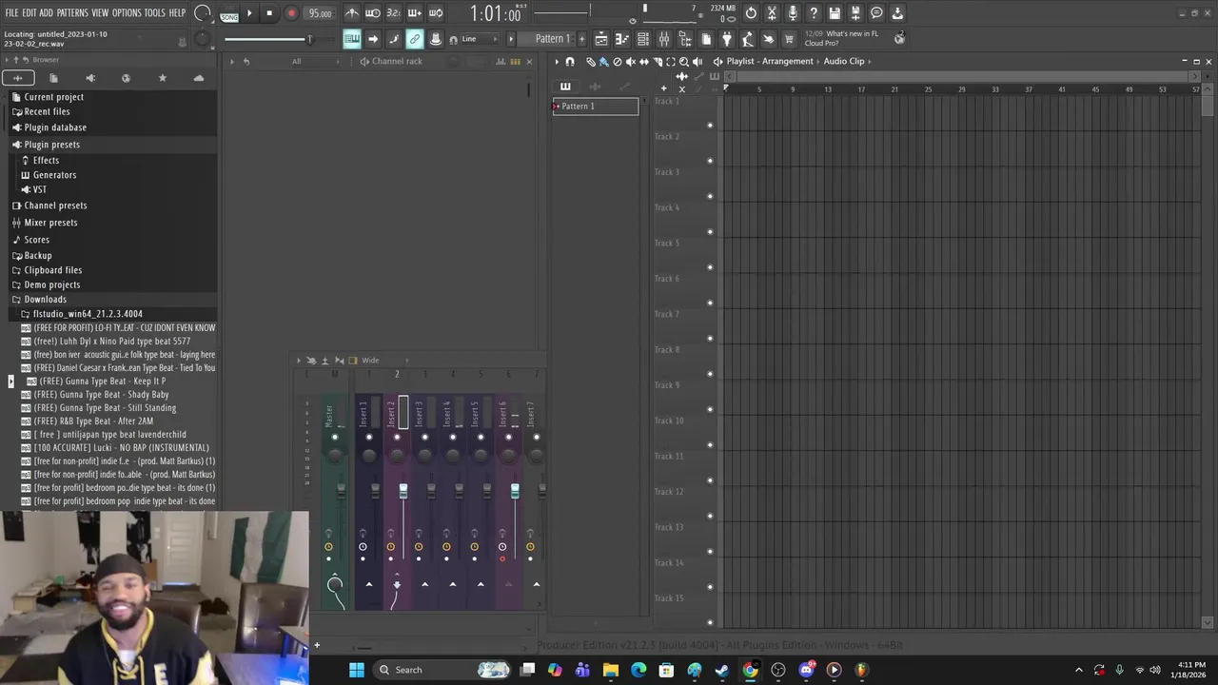This screenshot has width=1218, height=685.
Task: Toggle the link multilink controllers button
Action: [415, 39]
